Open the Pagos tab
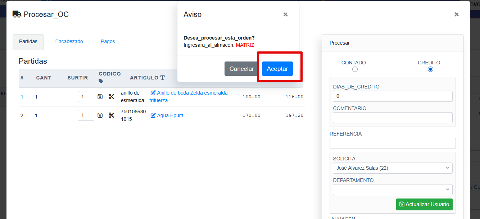 point(108,41)
